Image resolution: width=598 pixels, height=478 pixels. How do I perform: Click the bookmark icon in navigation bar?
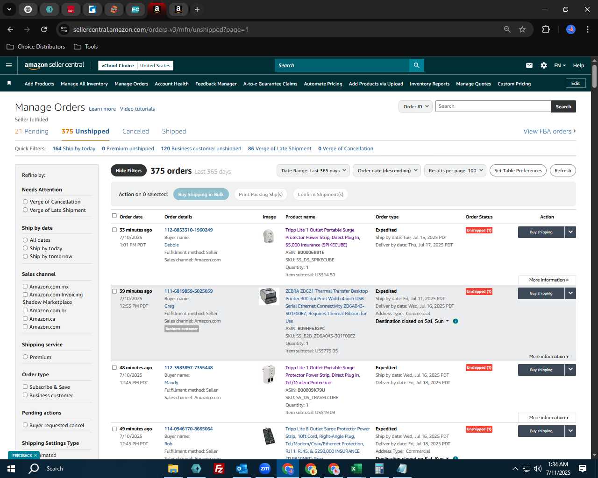click(9, 84)
